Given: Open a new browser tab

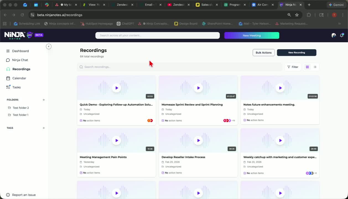Looking at the screenshot, I should click(x=309, y=5).
